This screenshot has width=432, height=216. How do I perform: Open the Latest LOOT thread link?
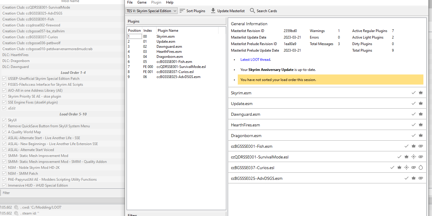click(x=255, y=59)
